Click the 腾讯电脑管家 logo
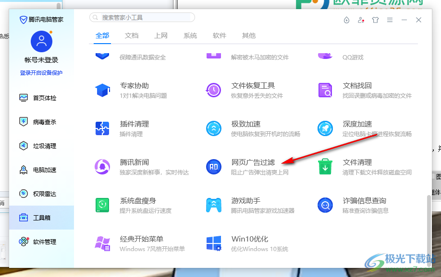This screenshot has height=277, width=441. (x=41, y=19)
